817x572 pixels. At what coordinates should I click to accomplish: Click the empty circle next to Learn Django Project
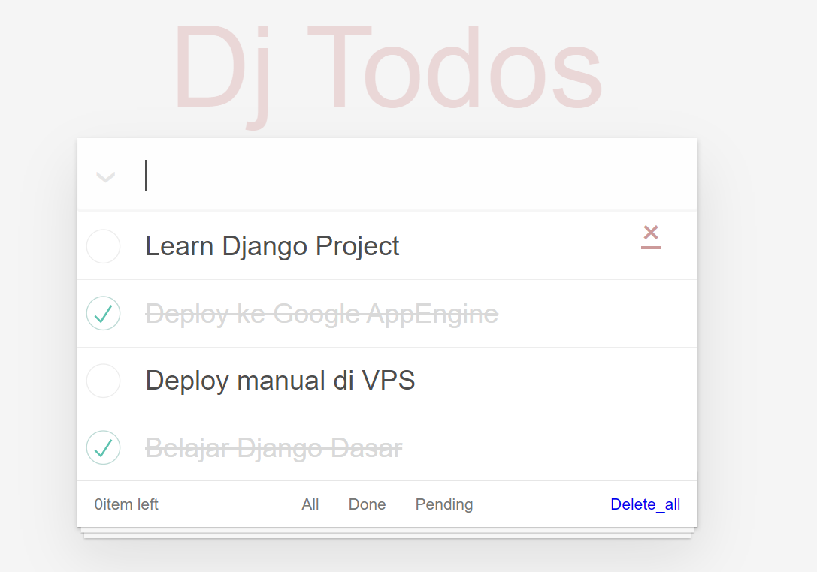[103, 246]
